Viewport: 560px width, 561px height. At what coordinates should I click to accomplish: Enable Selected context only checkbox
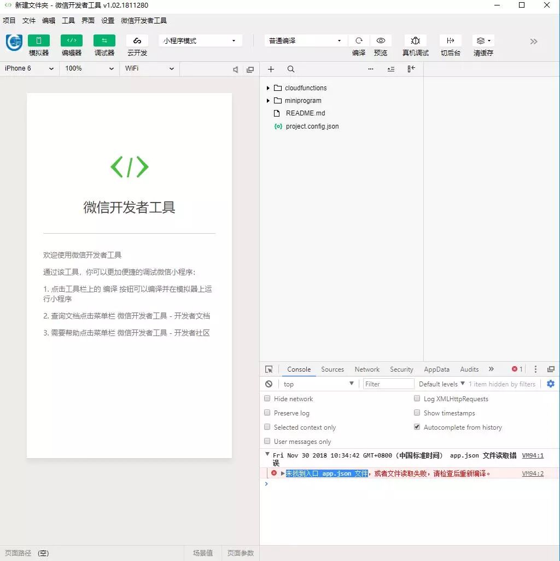(267, 427)
